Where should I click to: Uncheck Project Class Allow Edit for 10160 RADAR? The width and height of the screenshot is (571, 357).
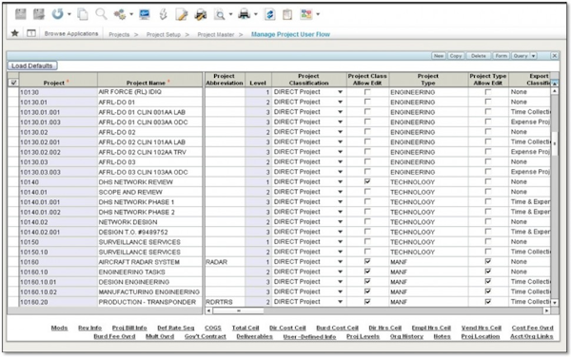(367, 261)
